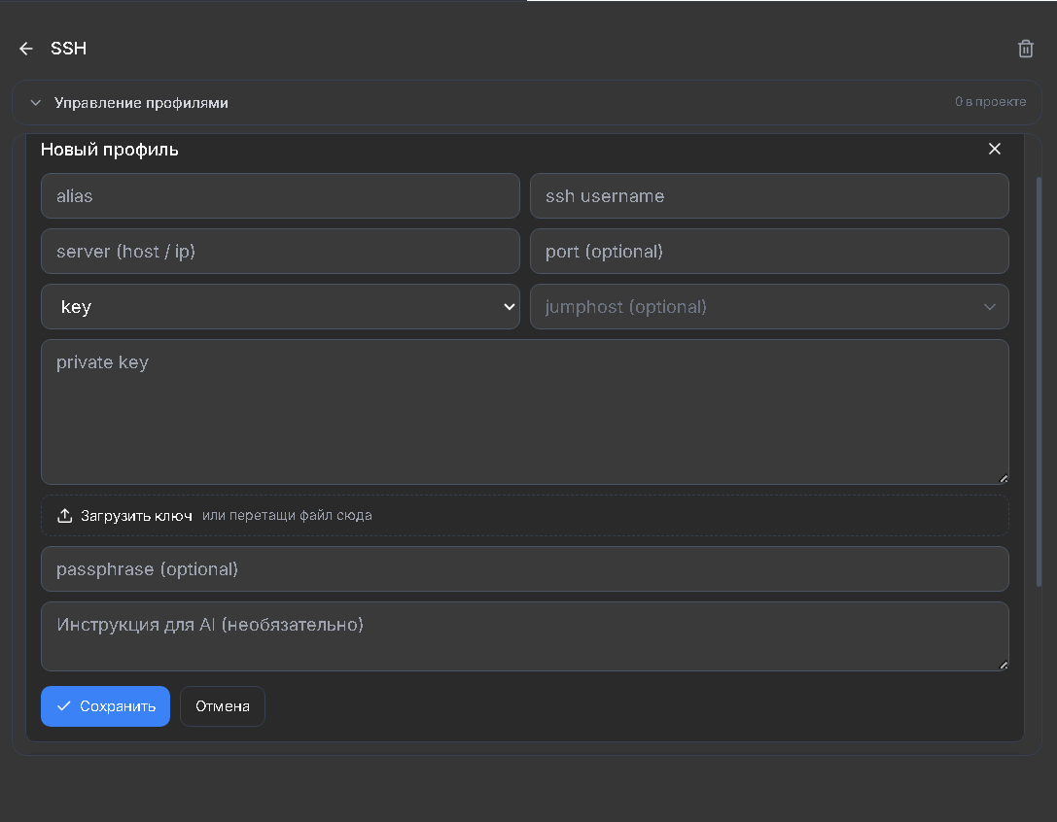Select the server (host / ip) field
The height and width of the screenshot is (822, 1057).
[x=280, y=252]
